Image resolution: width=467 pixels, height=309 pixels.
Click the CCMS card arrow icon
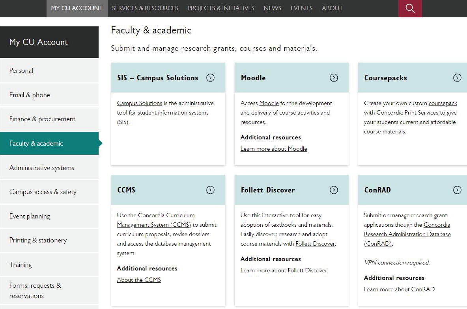tap(211, 190)
